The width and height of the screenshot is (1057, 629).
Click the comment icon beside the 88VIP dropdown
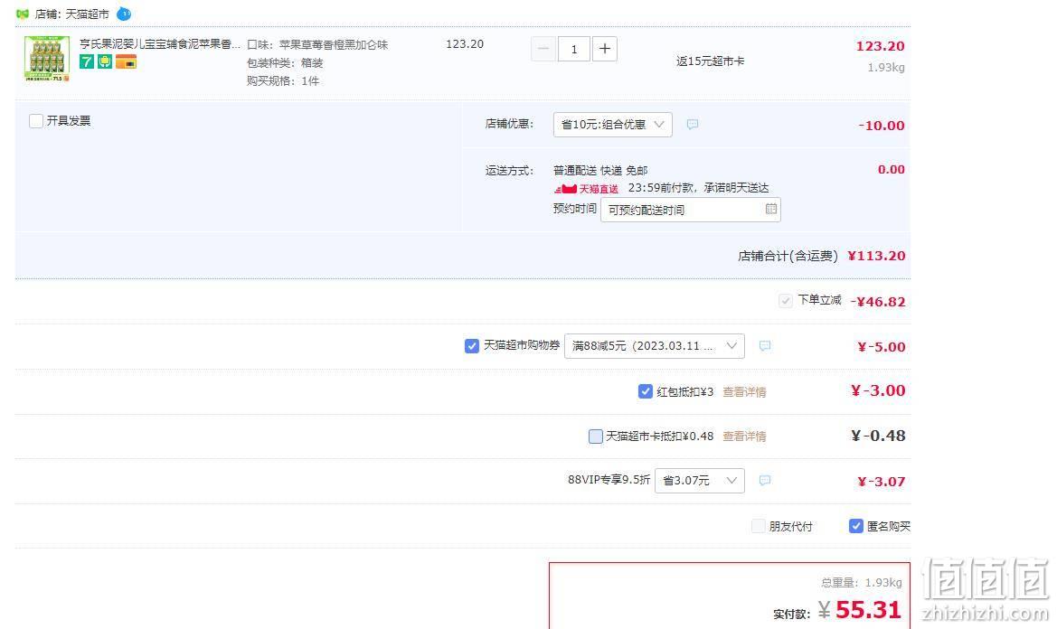pyautogui.click(x=764, y=481)
